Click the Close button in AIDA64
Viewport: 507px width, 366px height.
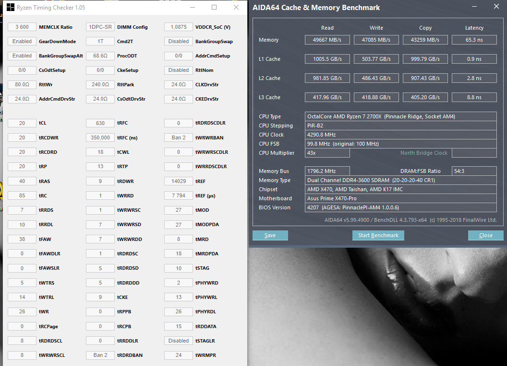pyautogui.click(x=486, y=235)
